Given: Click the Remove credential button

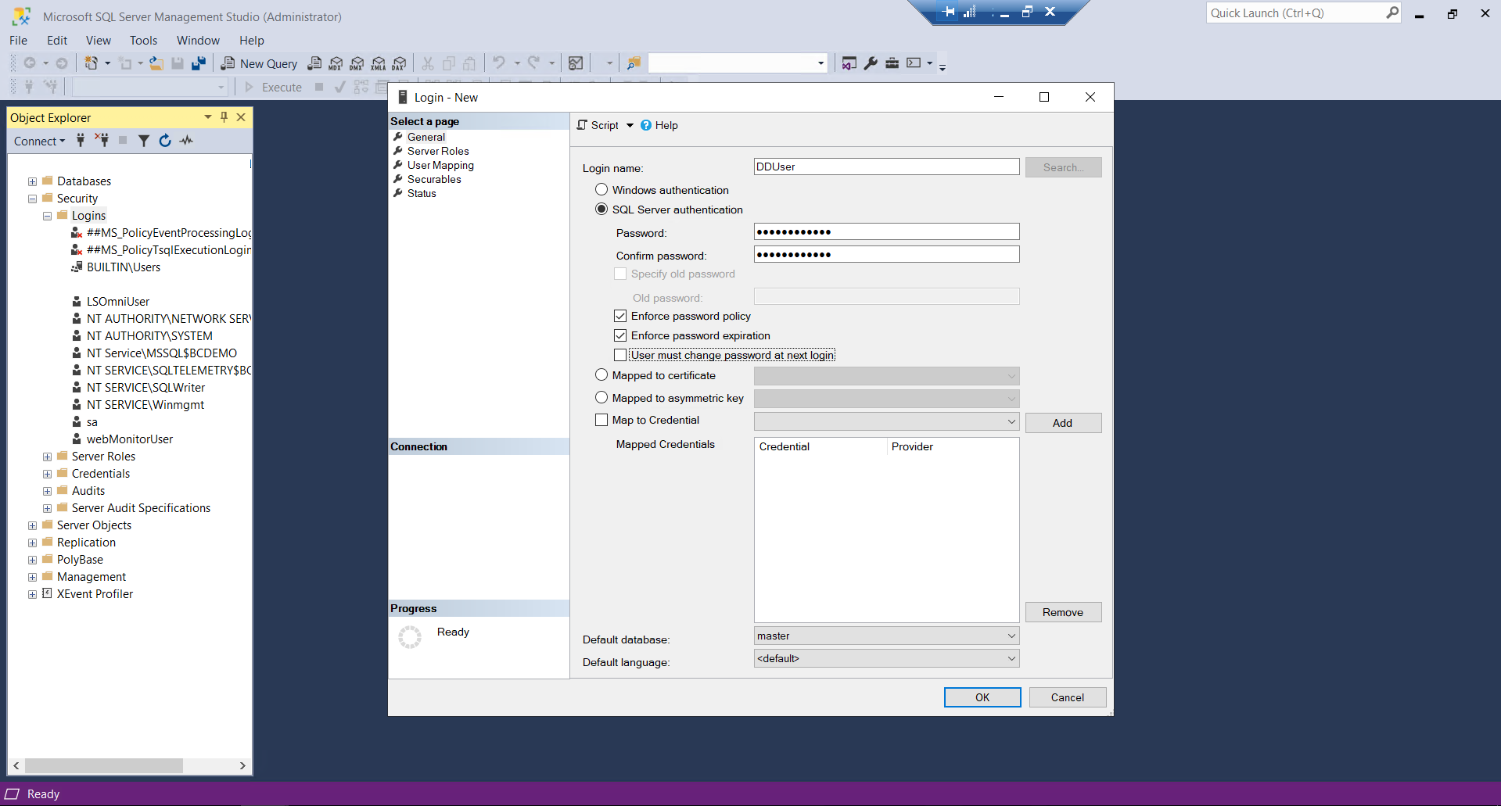Looking at the screenshot, I should [x=1063, y=612].
